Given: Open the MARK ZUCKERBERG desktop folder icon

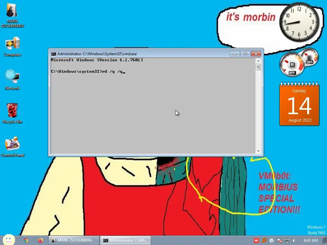Looking at the screenshot, I should tap(12, 15).
